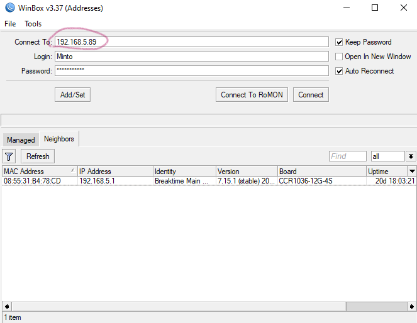Click the horizontal scrollbar left arrow
417x323 pixels.
pos(7,307)
